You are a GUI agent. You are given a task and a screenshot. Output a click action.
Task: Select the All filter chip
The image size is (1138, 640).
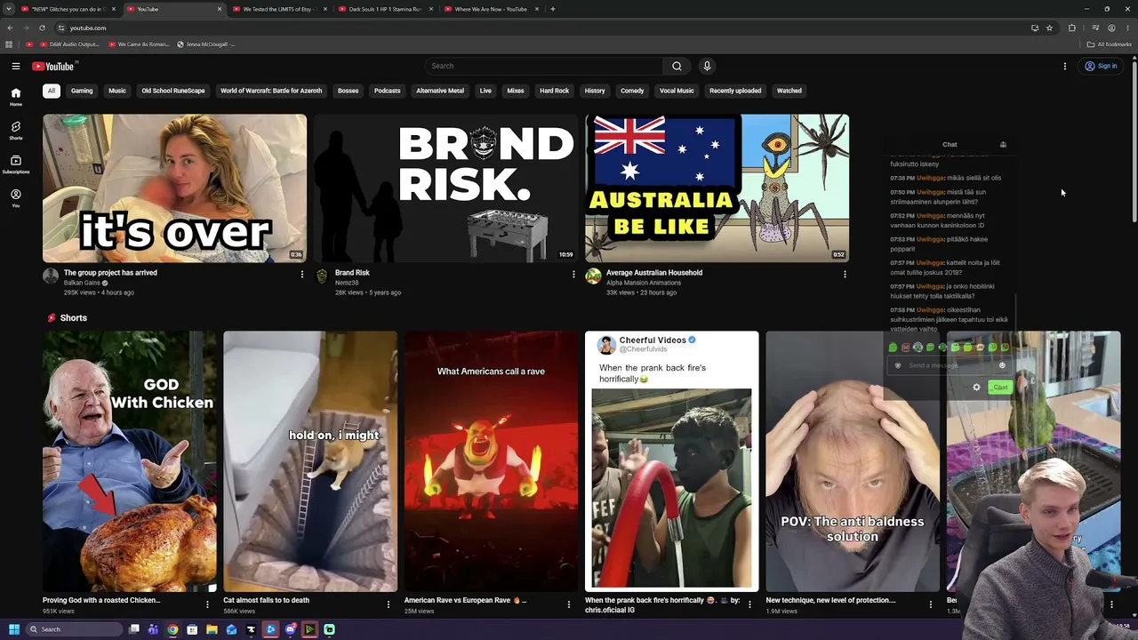52,91
